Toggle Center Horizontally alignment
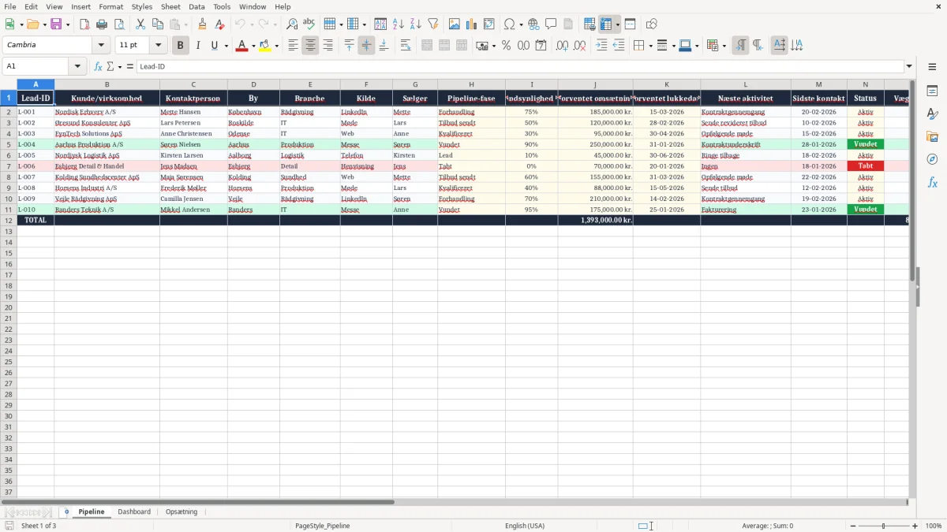 (x=310, y=46)
